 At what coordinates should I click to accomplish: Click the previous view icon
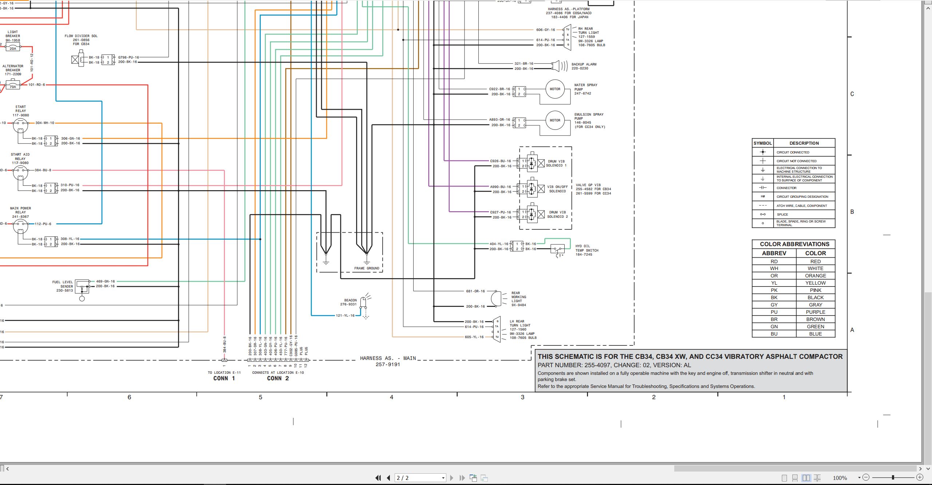[473, 478]
